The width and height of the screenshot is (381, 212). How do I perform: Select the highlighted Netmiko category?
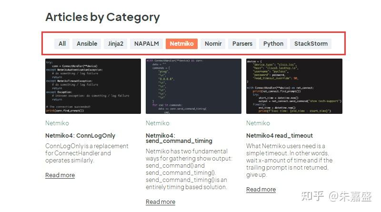pos(182,44)
